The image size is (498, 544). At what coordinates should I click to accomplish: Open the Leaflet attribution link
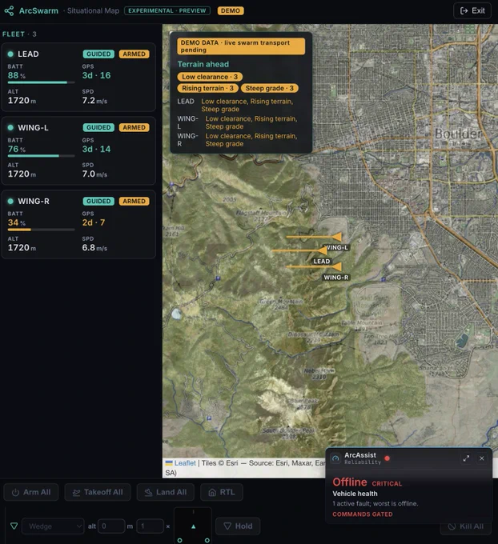click(x=185, y=463)
